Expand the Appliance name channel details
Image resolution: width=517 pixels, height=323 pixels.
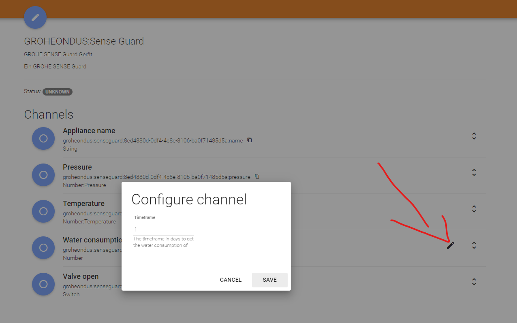click(474, 136)
